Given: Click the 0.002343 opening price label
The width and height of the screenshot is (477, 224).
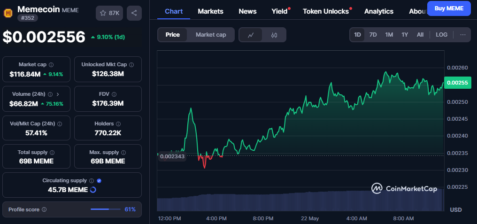Looking at the screenshot, I should point(172,156).
